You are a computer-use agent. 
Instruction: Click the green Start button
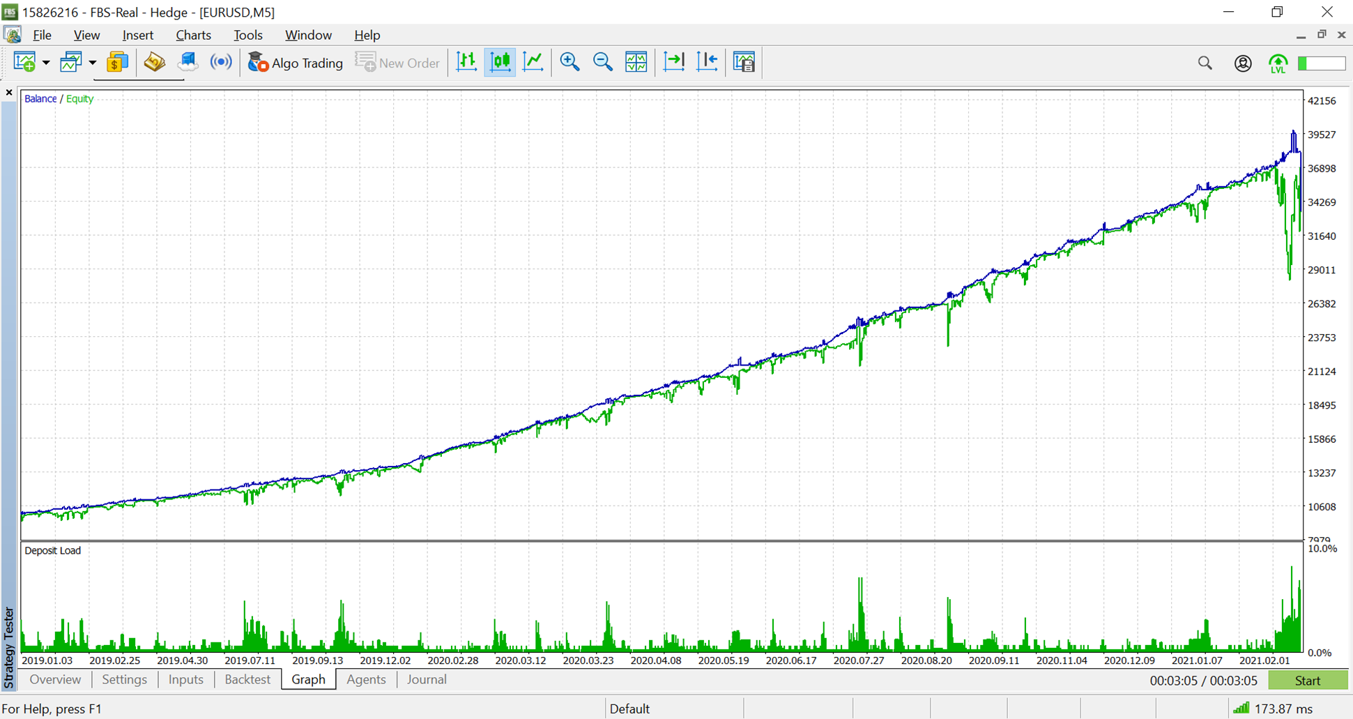coord(1308,681)
